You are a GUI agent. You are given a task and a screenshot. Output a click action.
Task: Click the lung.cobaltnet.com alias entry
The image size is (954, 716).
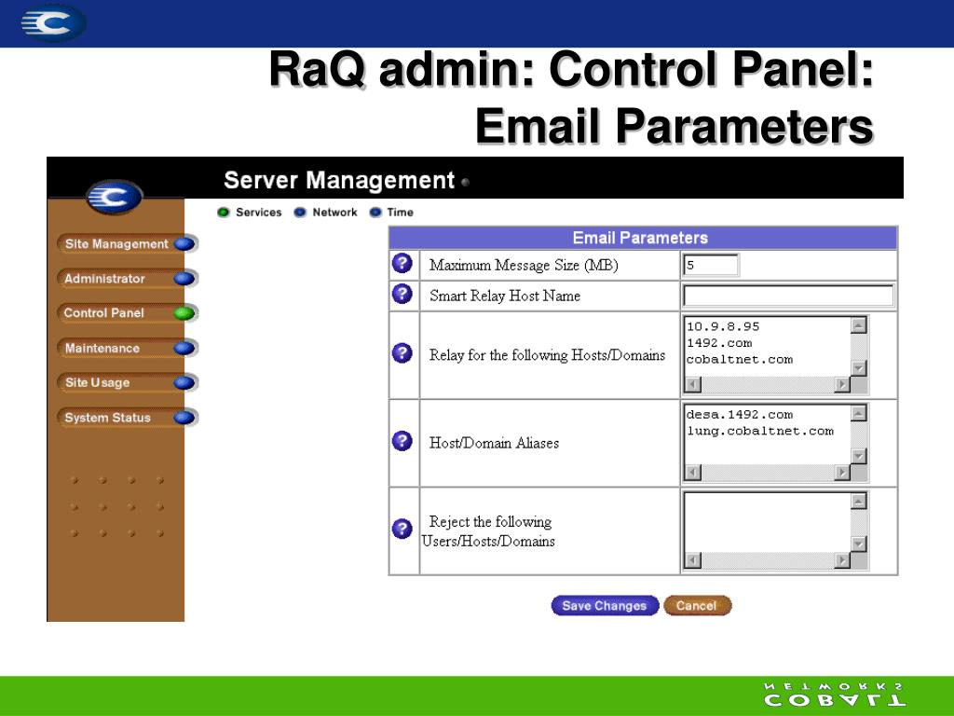(x=760, y=431)
